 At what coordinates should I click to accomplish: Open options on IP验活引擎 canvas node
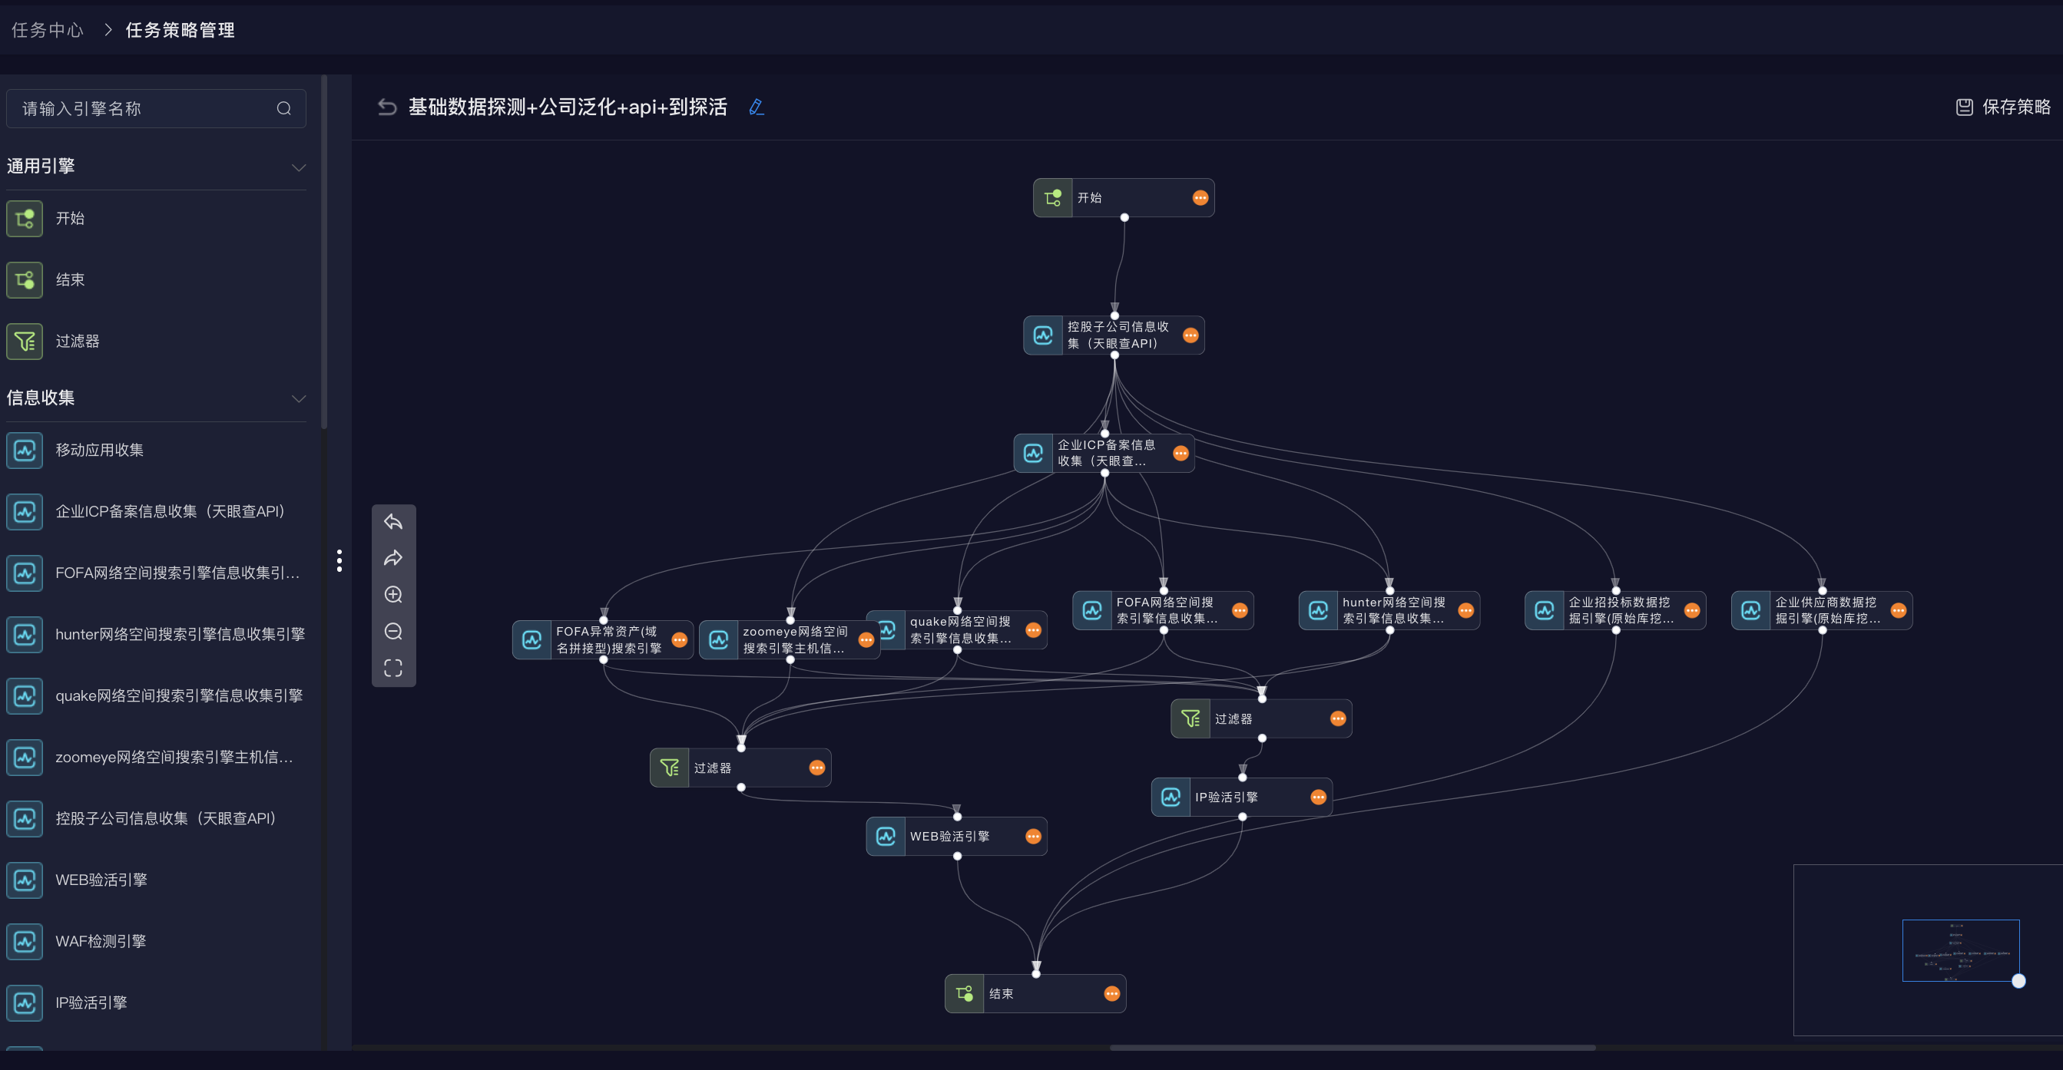pyautogui.click(x=1318, y=797)
